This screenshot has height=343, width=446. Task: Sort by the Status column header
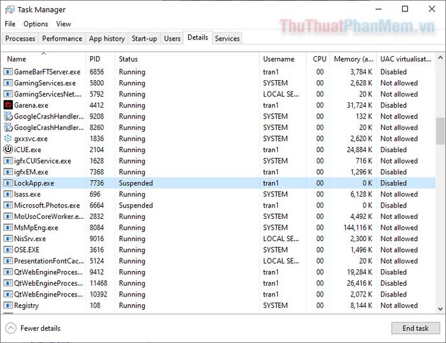(187, 59)
